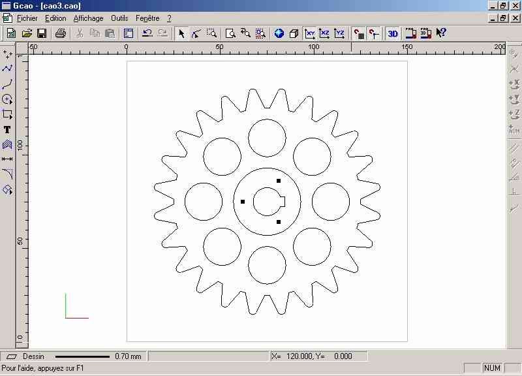522x376 pixels.
Task: Open the Edition menu
Action: (x=55, y=18)
